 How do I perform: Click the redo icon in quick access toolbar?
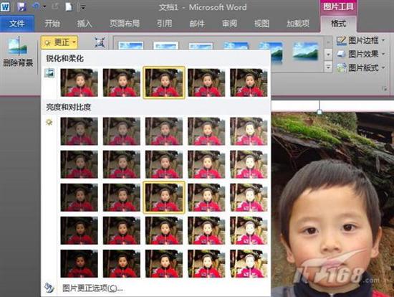point(54,6)
